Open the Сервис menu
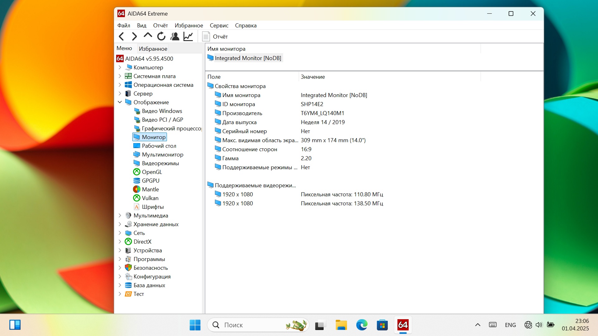This screenshot has width=598, height=336. [x=219, y=26]
